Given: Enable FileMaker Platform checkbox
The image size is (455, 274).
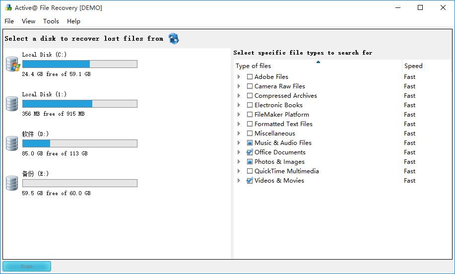Looking at the screenshot, I should click(250, 114).
